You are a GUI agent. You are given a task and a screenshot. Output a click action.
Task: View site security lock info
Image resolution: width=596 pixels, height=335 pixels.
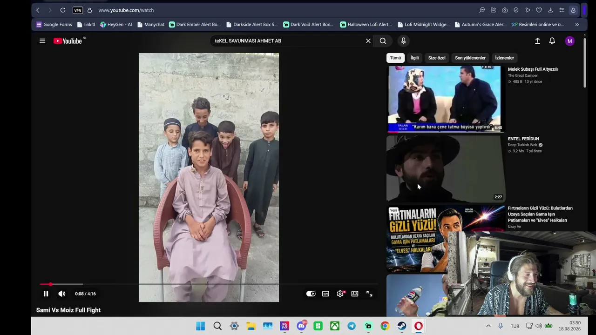click(x=89, y=10)
